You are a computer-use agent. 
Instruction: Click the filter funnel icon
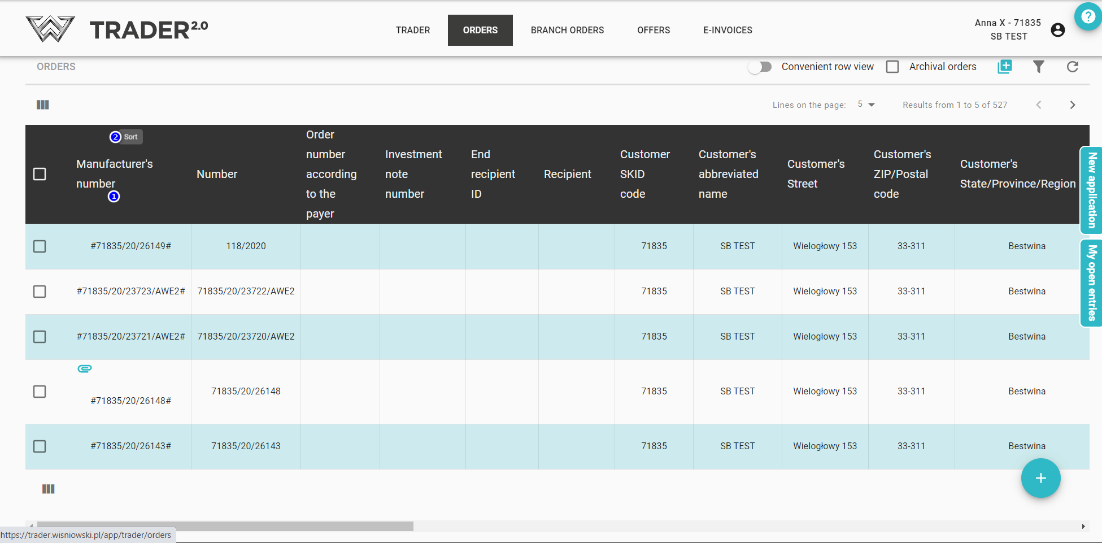(x=1038, y=67)
